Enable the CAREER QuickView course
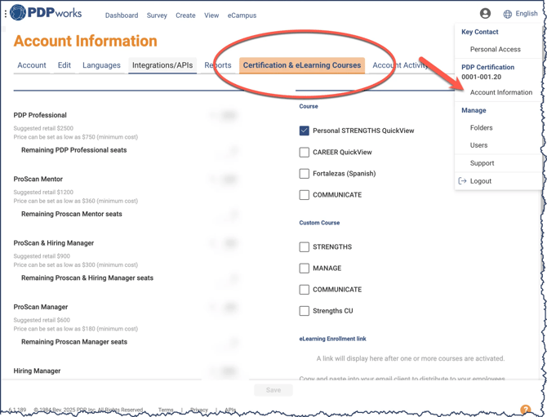The image size is (547, 417). (x=305, y=153)
